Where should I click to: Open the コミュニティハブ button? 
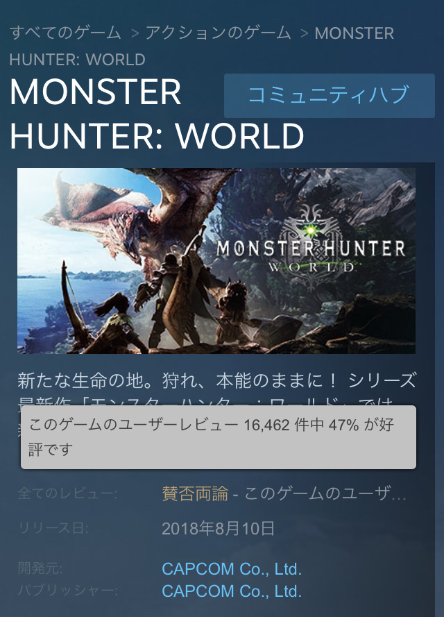pos(329,96)
